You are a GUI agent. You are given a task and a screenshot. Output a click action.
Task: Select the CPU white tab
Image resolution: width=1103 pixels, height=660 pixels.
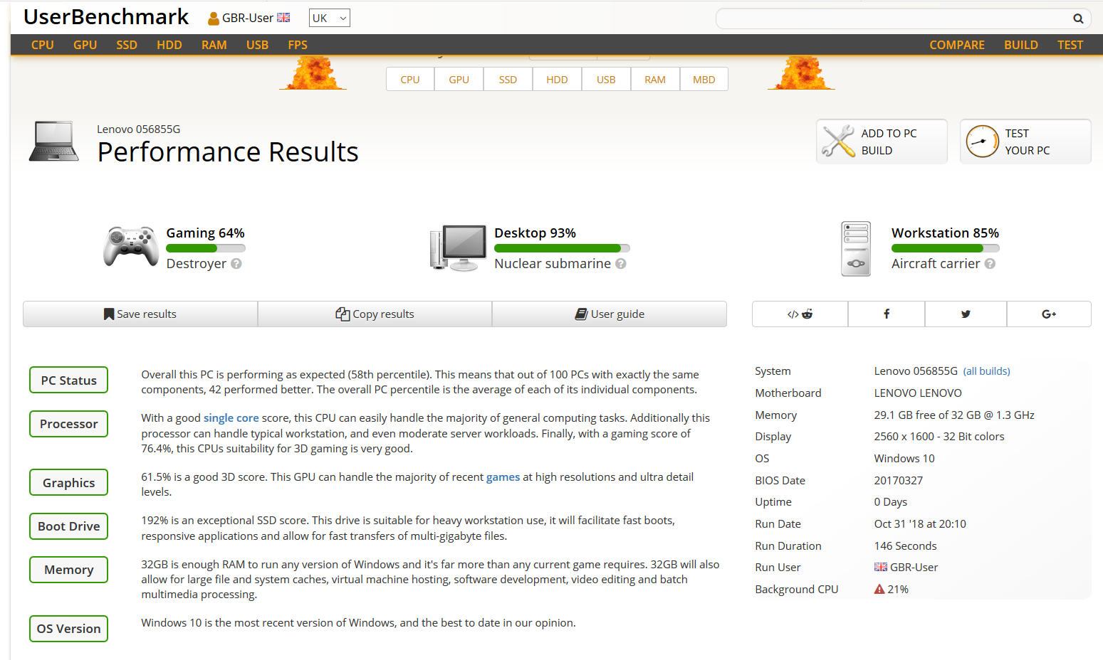coord(410,80)
